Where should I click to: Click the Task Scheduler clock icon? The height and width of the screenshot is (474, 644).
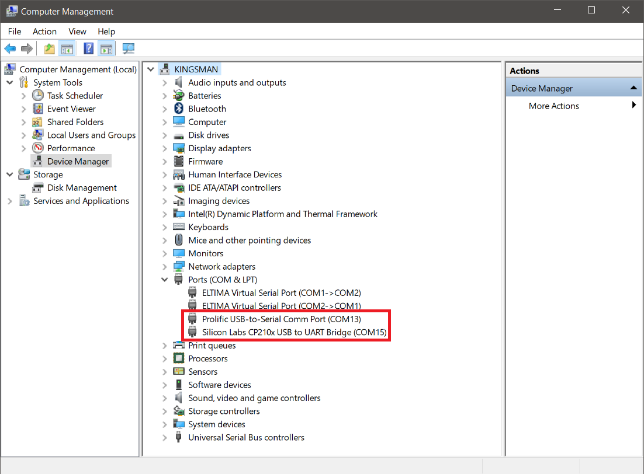pyautogui.click(x=38, y=96)
